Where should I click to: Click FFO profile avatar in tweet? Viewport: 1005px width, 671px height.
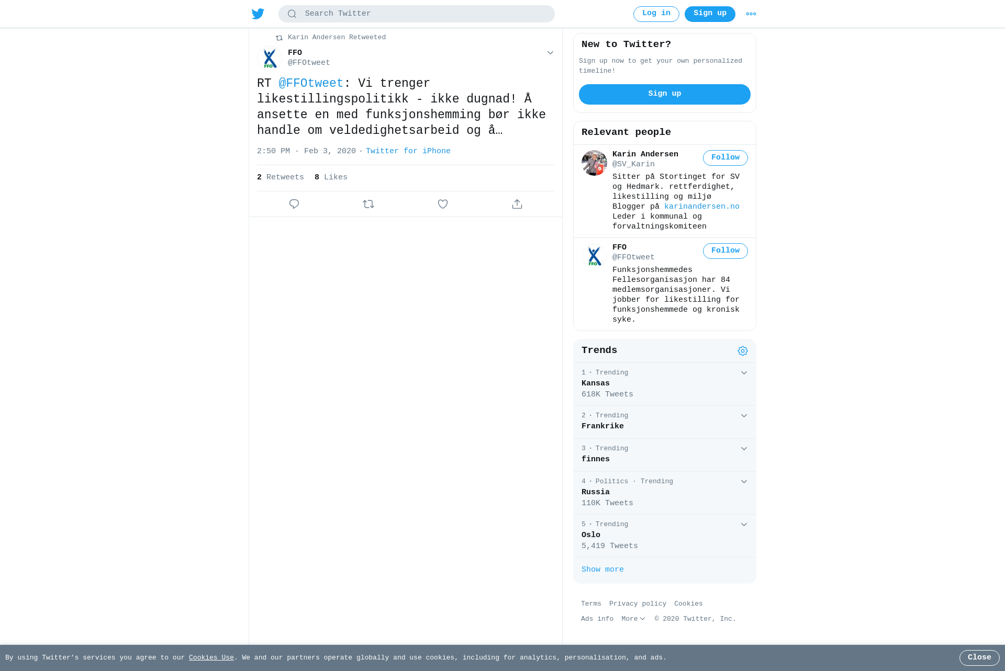[270, 58]
